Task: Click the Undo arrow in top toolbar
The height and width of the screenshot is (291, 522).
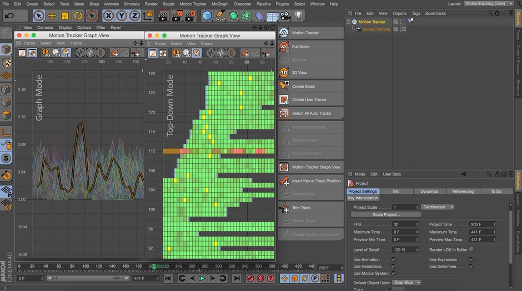Action: pos(9,16)
